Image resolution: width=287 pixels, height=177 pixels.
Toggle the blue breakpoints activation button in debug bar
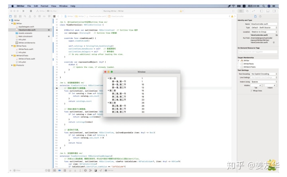click(60, 170)
